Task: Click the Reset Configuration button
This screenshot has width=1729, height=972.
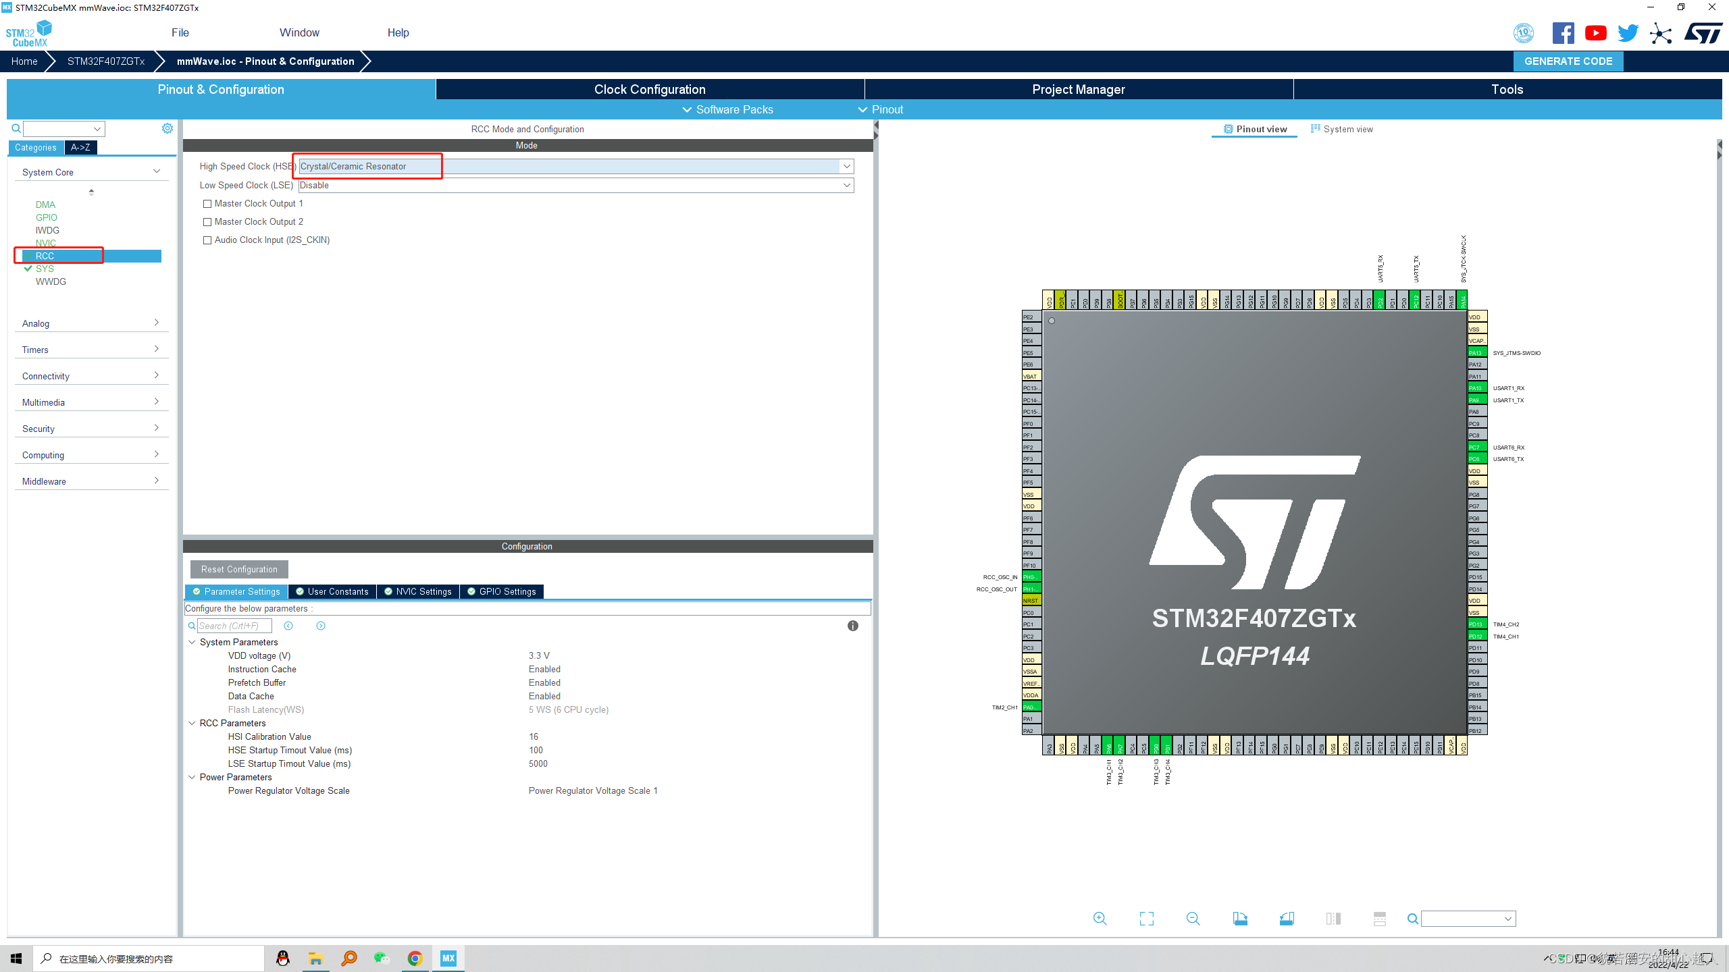Action: tap(239, 569)
